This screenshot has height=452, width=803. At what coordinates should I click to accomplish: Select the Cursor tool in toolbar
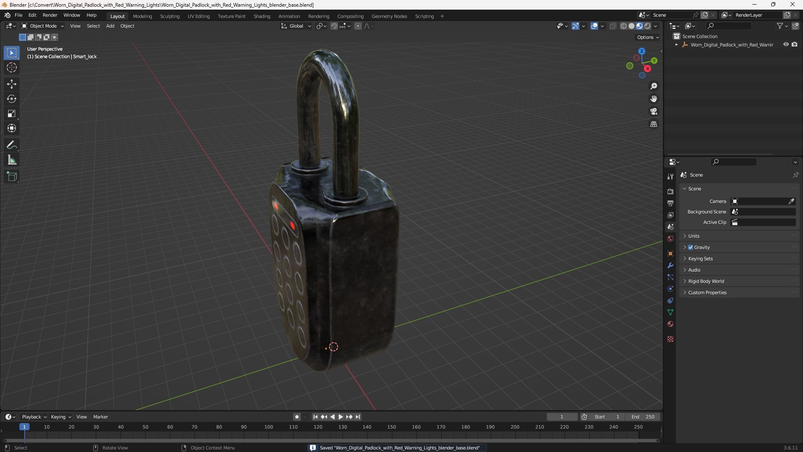click(x=12, y=67)
